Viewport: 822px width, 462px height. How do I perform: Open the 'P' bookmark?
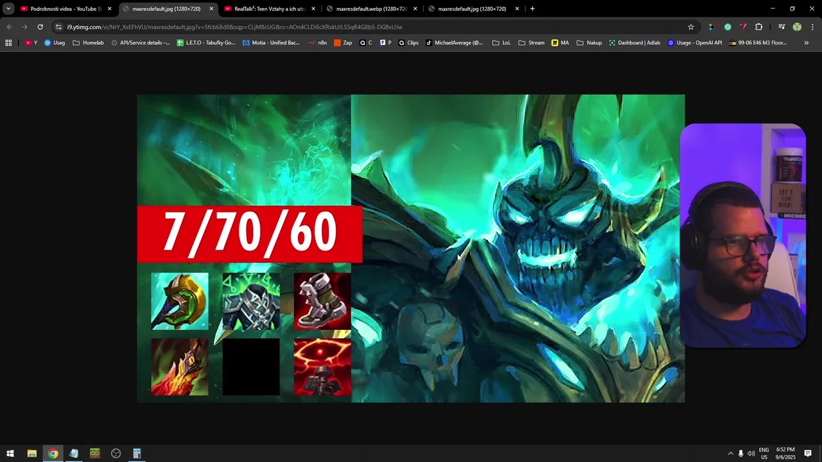click(385, 43)
